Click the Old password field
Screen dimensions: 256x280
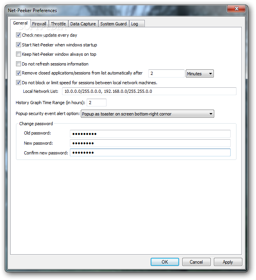tap(150, 134)
